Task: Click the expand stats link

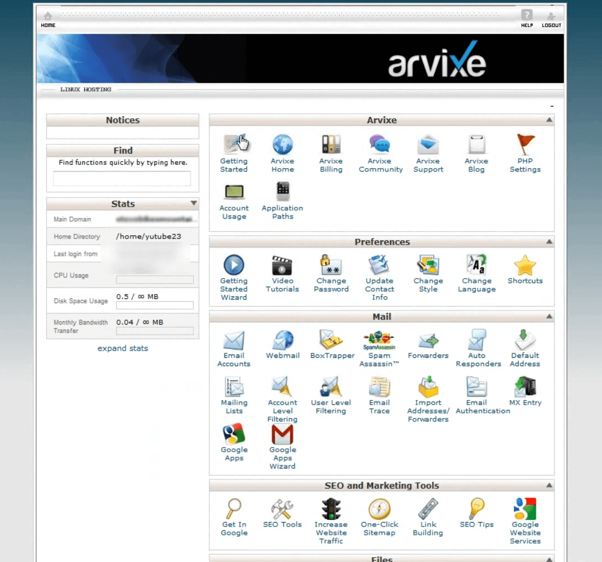Action: click(123, 348)
